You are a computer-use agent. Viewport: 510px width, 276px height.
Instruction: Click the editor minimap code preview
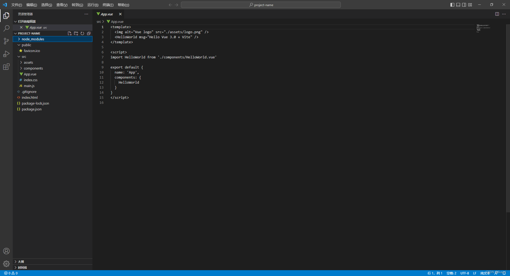483,28
